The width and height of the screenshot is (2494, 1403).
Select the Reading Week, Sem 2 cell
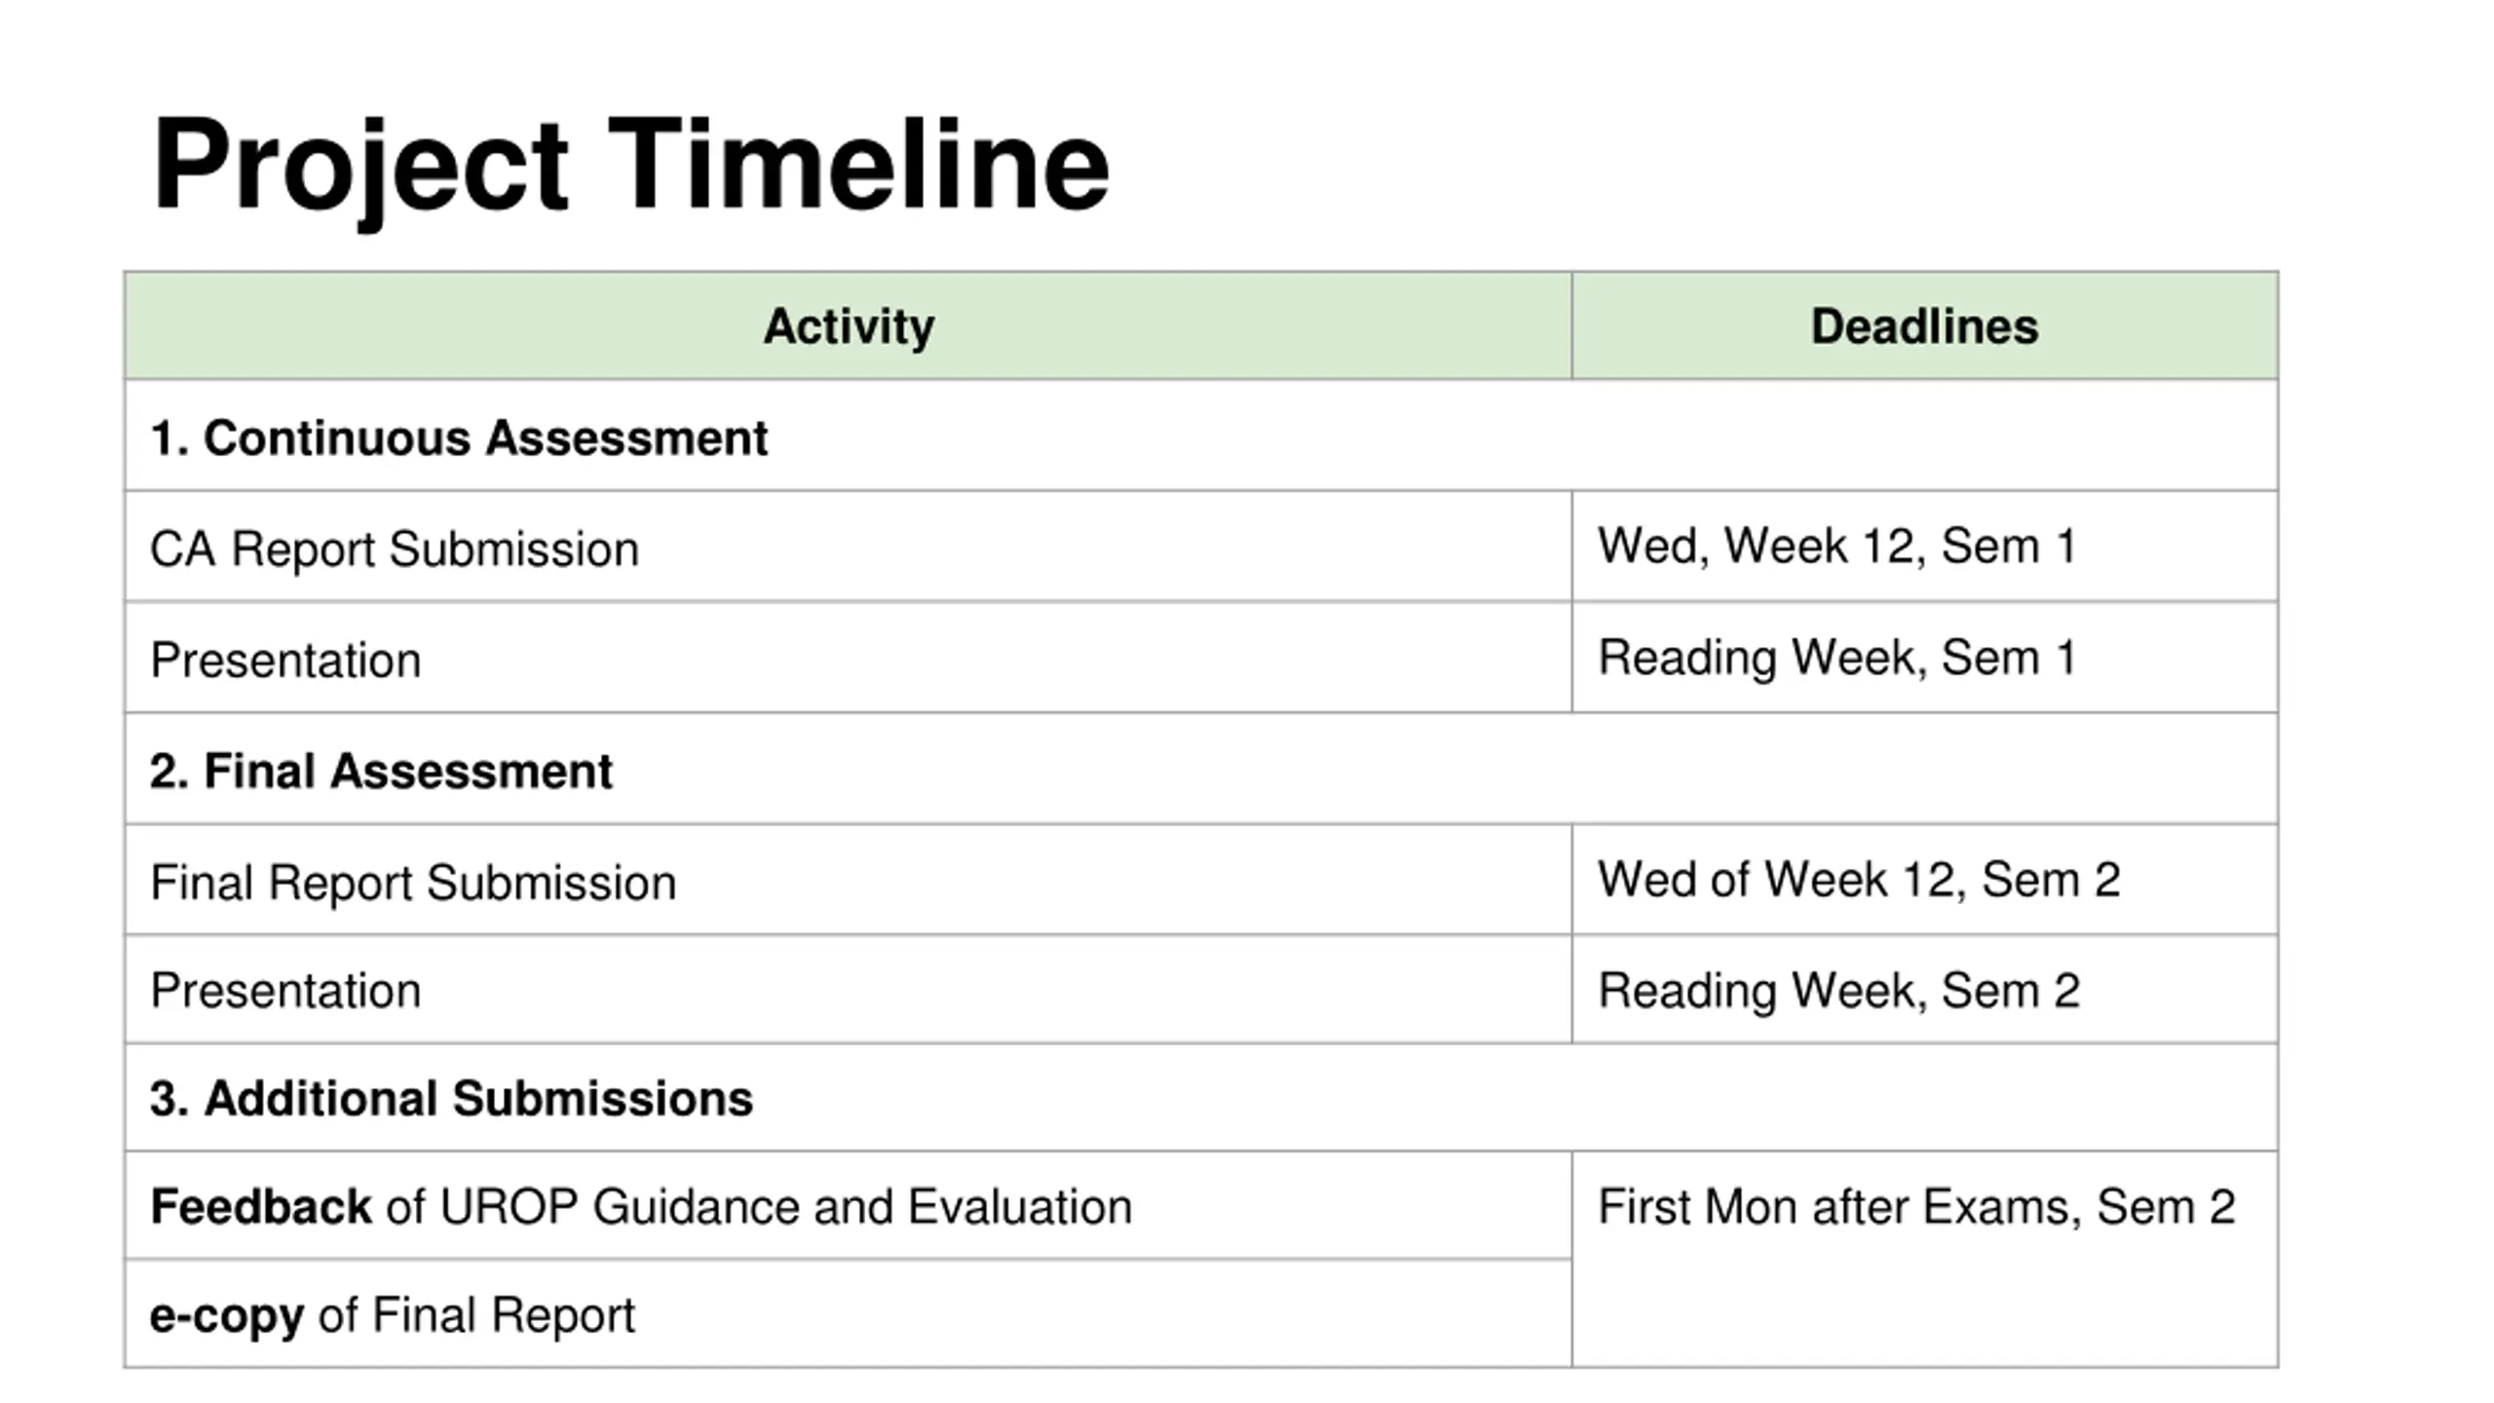point(1924,990)
